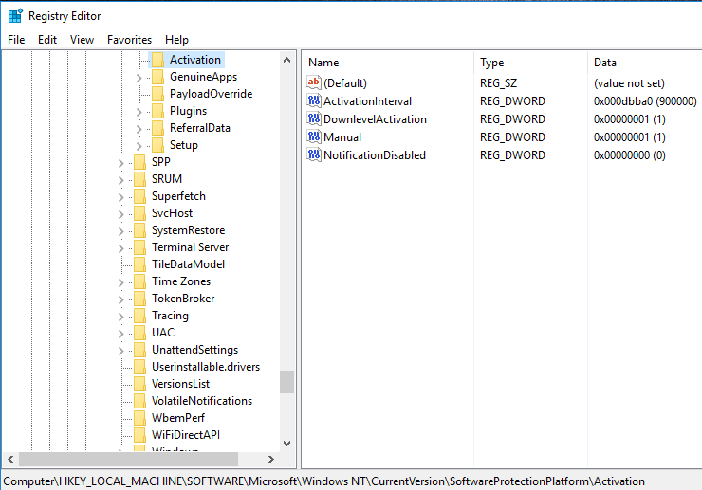Click the Tracing folder icon

139,316
